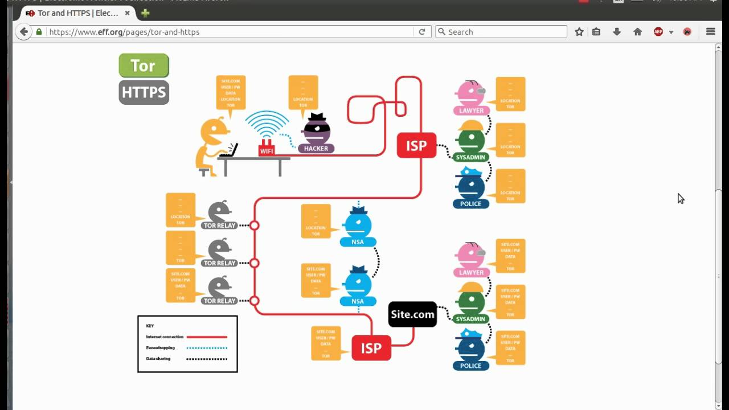
Task: Toggle the gray HTTPS button
Action: tap(144, 92)
